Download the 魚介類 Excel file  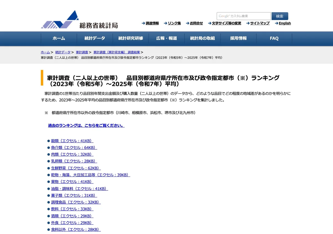74,148
